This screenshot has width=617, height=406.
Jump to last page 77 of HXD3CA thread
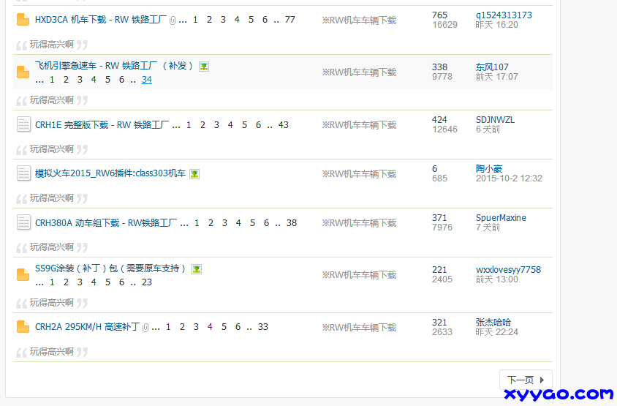point(290,20)
